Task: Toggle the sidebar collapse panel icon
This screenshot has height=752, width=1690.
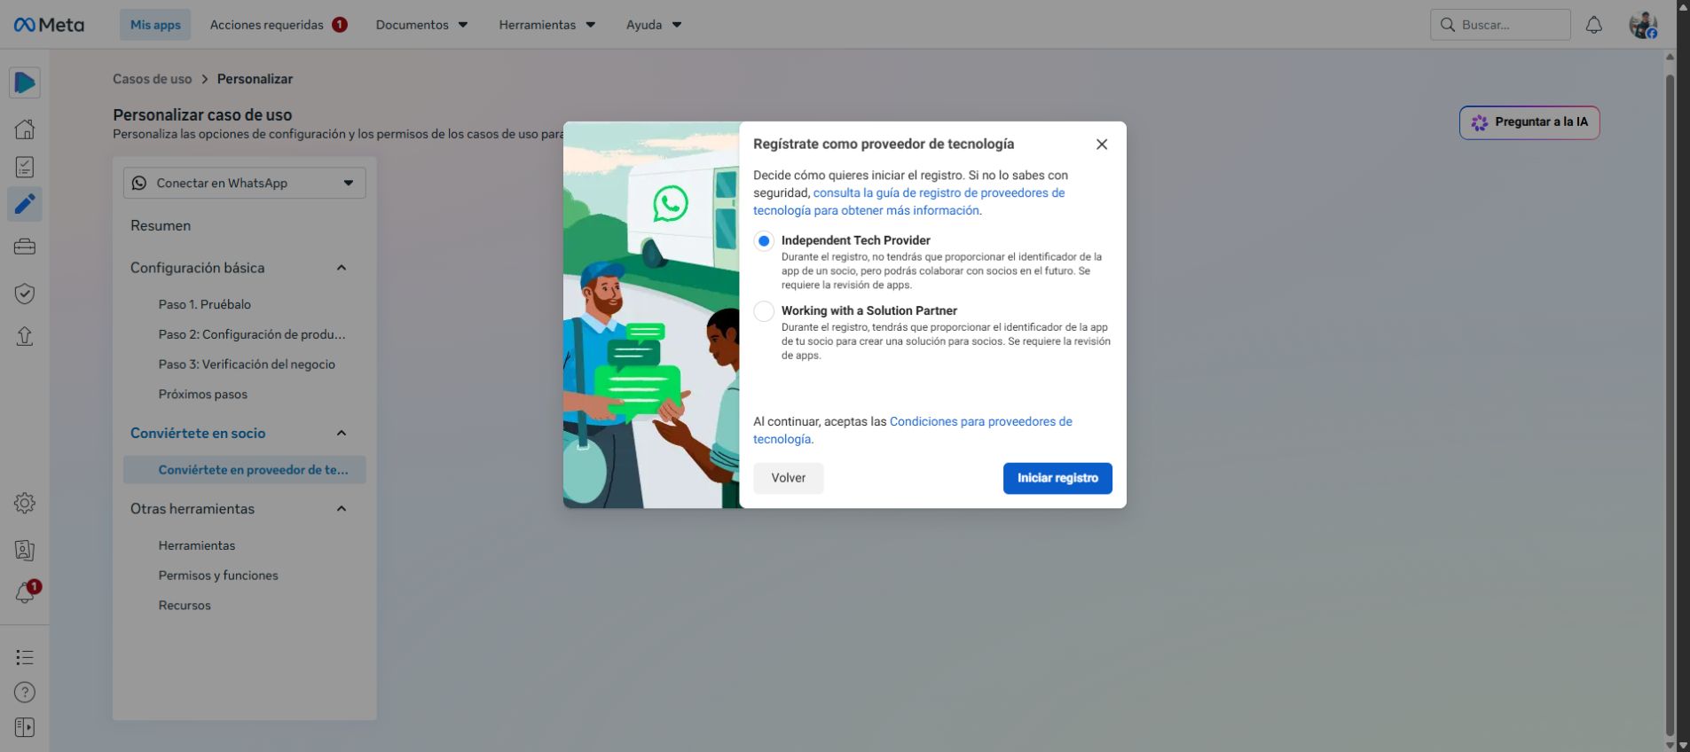Action: click(25, 727)
